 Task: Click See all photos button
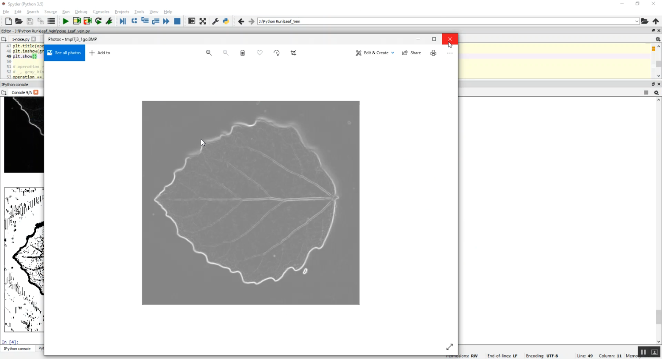click(x=64, y=53)
